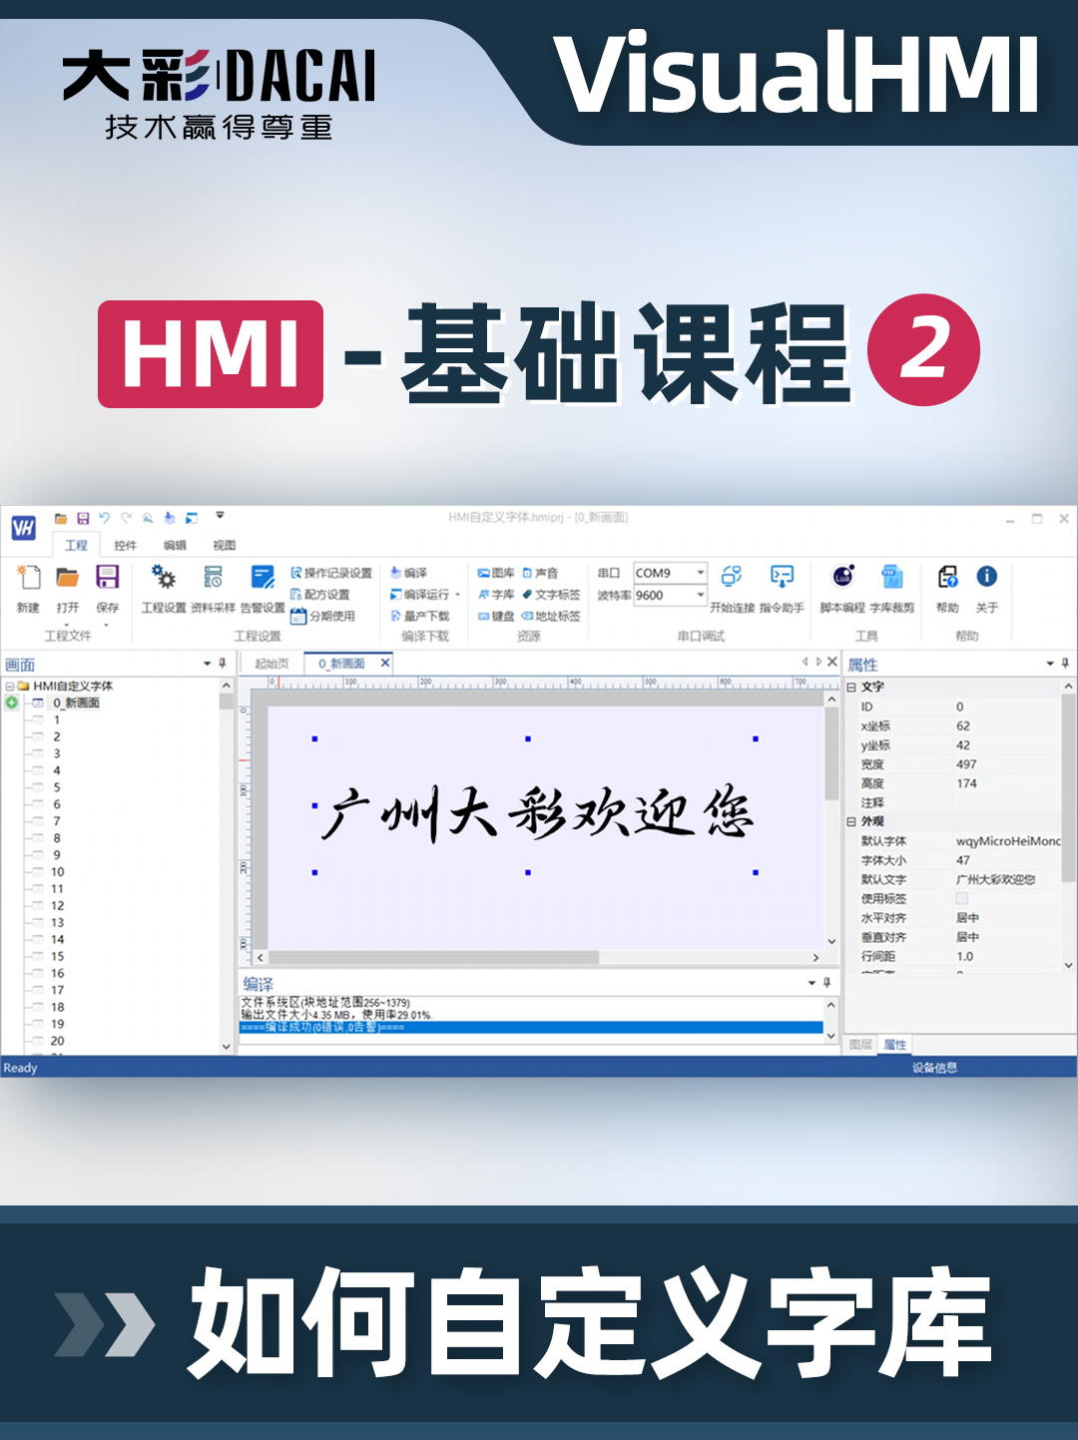
Task: Click the 水平对齐 value 居中
Action: tap(967, 918)
